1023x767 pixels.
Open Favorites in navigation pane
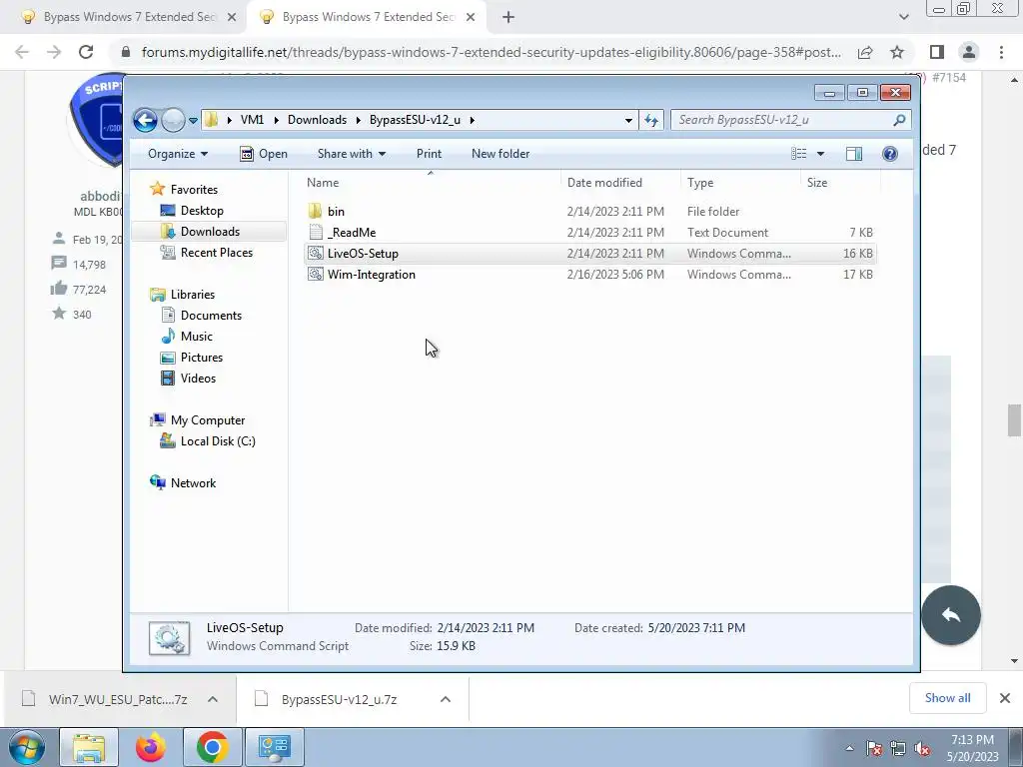(x=184, y=190)
